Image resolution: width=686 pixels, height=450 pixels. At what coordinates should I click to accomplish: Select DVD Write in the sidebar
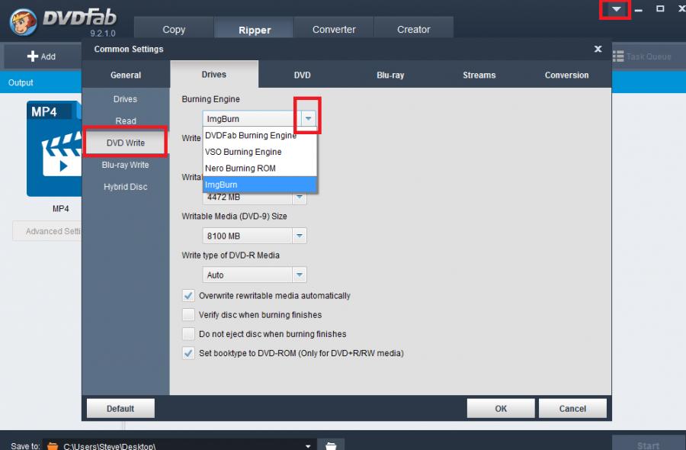click(126, 143)
